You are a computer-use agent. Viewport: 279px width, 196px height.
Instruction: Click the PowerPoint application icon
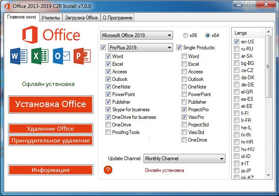click(x=82, y=56)
